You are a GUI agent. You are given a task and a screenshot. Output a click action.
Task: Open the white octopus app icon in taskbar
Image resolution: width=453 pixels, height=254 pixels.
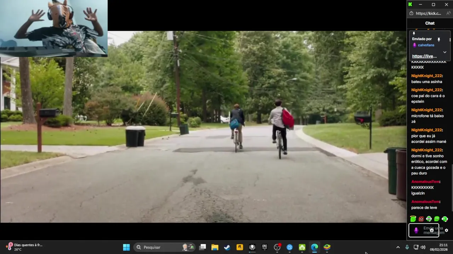pyautogui.click(x=252, y=247)
